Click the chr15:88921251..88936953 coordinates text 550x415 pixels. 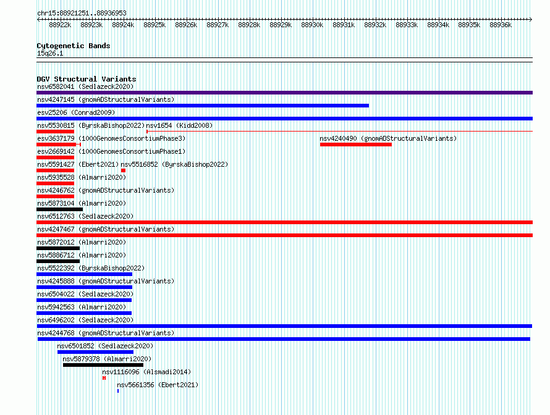point(82,13)
